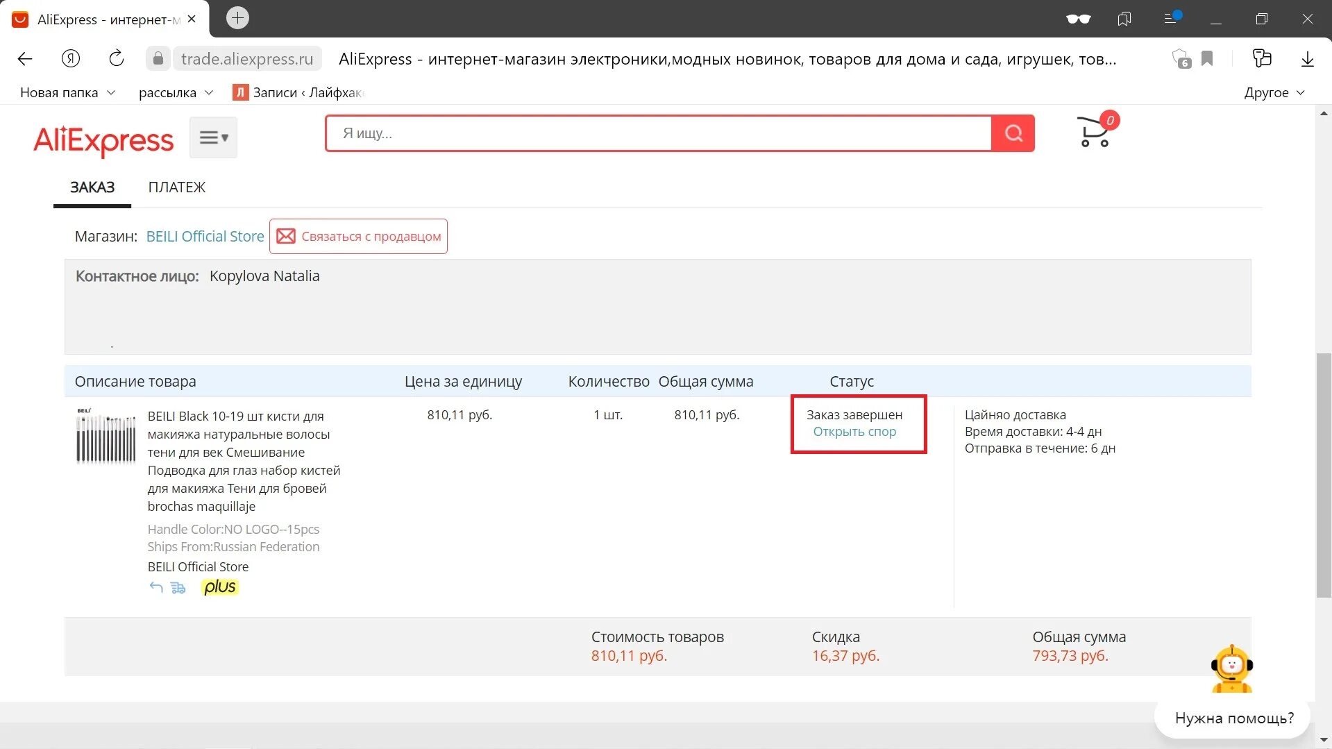Screen dimensions: 1332x749
Task: Click BEILI Official Store under product description
Action: (x=198, y=566)
